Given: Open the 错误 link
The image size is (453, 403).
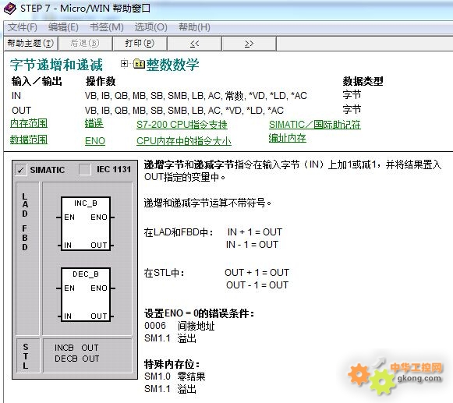Looking at the screenshot, I should click(x=94, y=123).
